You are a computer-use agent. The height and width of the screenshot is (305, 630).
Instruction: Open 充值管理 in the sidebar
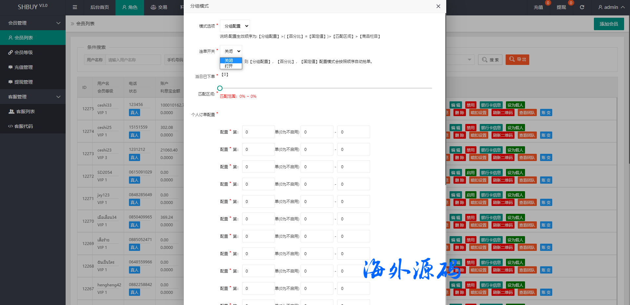coord(24,67)
